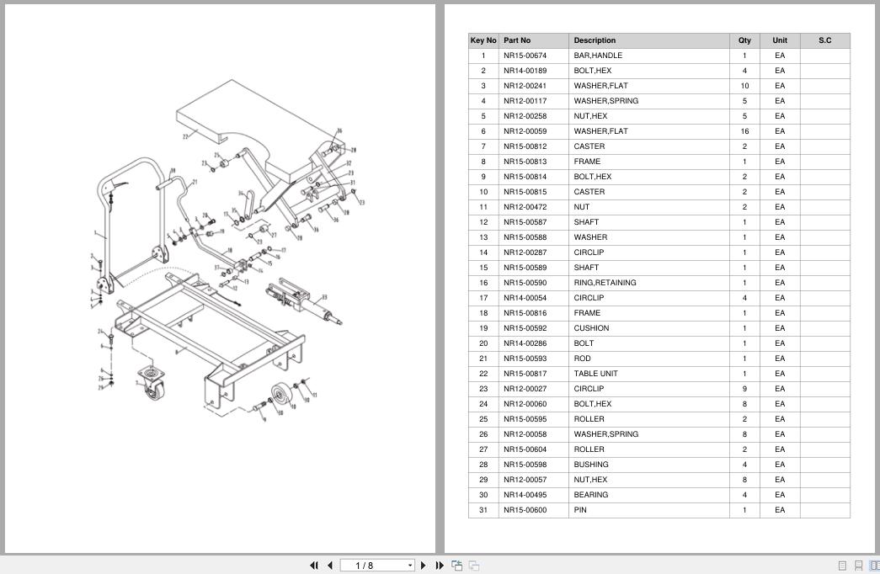Click the NUT description for NR12-00472
880x574 pixels.
pyautogui.click(x=581, y=207)
